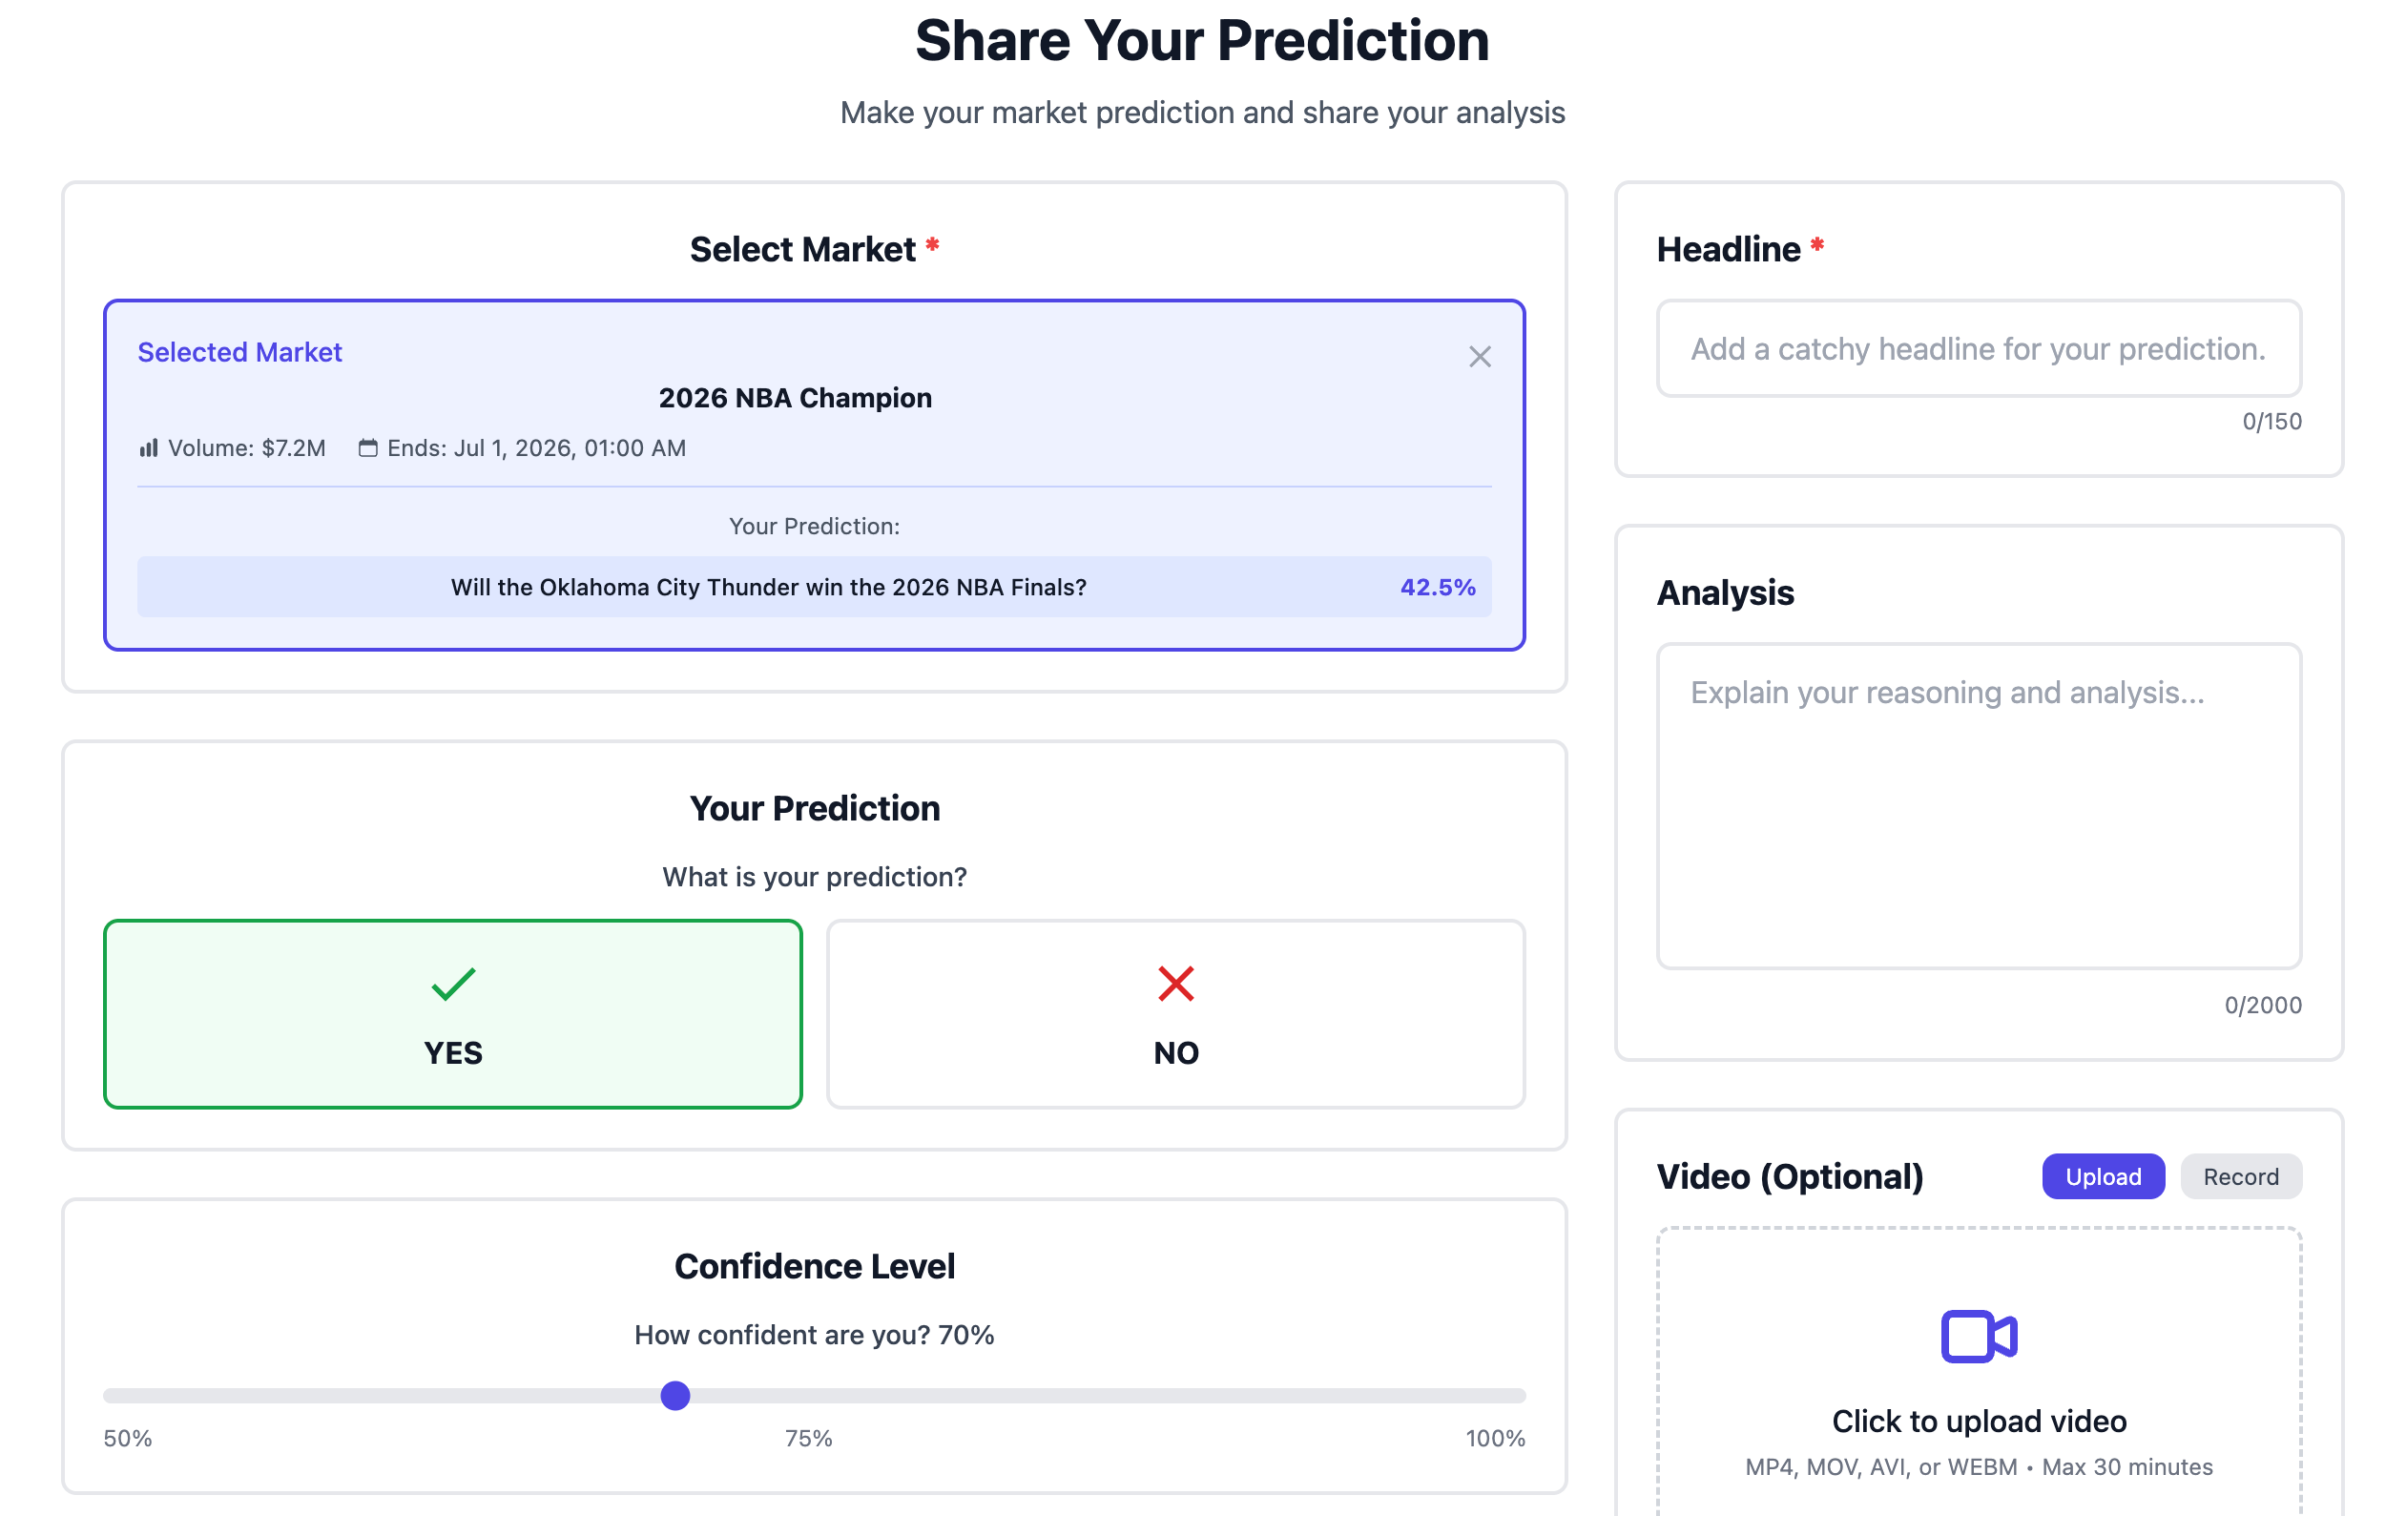Screen dimensions: 2406x1516
Task: Select the NO prediction option
Action: point(1176,1014)
